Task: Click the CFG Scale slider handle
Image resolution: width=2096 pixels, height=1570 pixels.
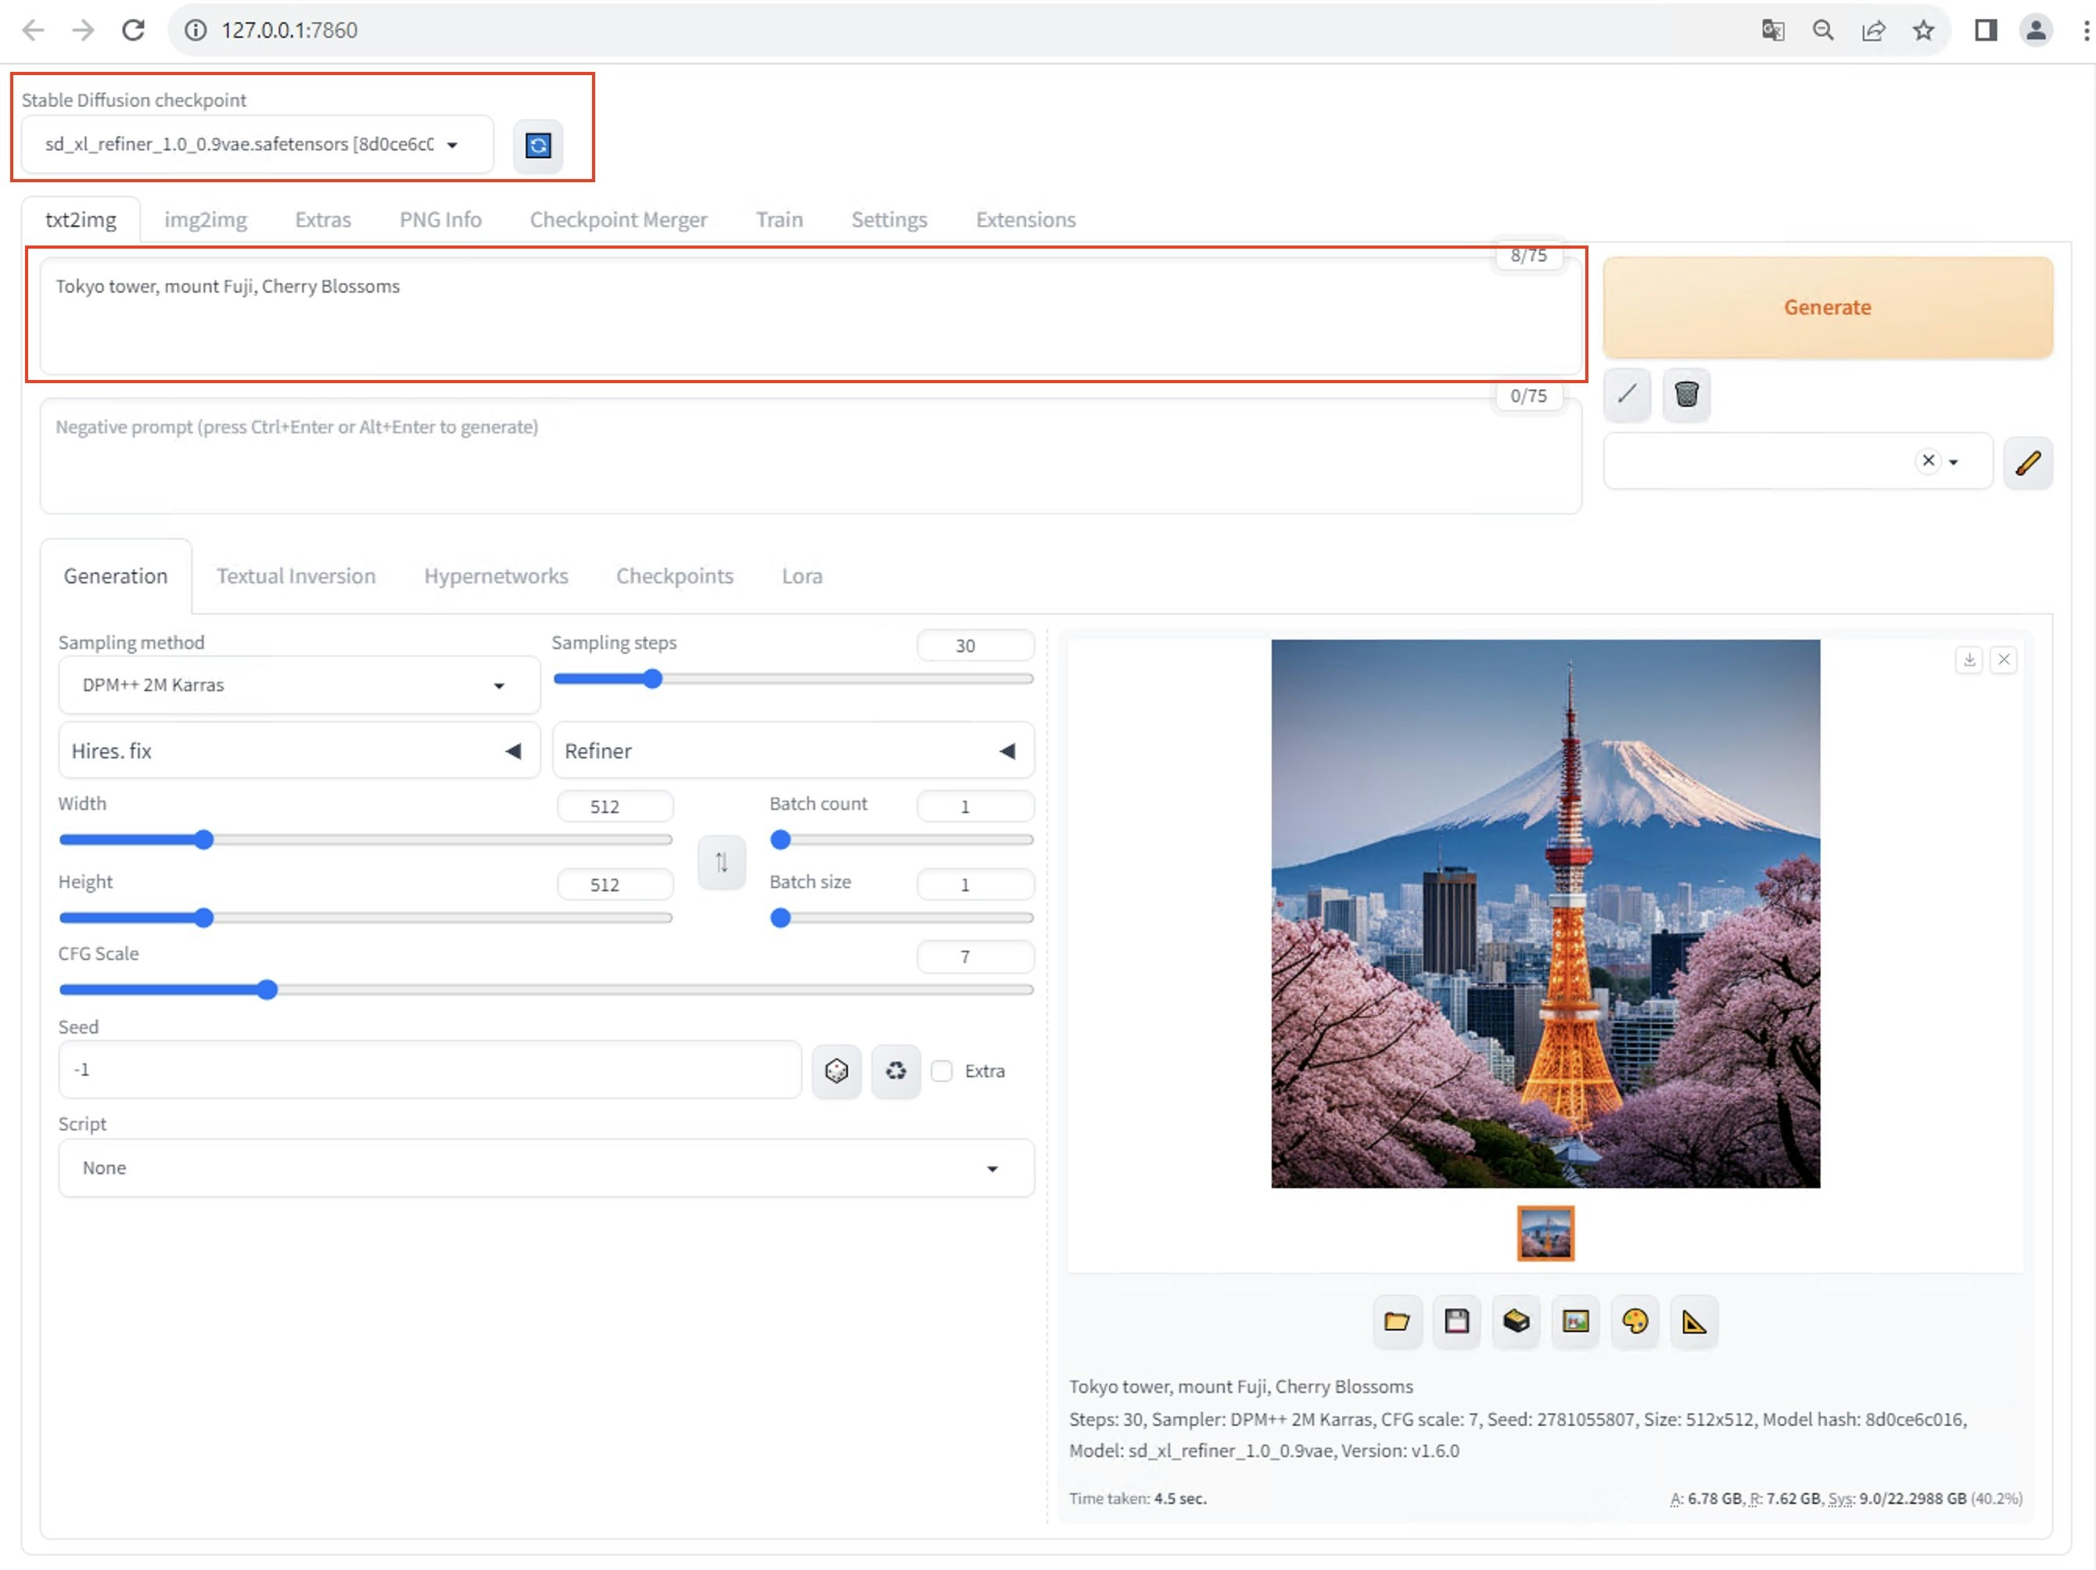Action: tap(267, 990)
